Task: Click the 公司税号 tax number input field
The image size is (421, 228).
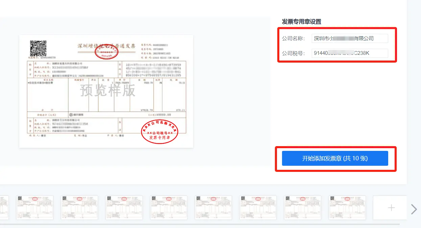Action: click(x=350, y=53)
